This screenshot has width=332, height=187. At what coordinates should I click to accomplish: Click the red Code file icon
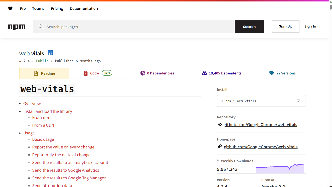(x=86, y=73)
